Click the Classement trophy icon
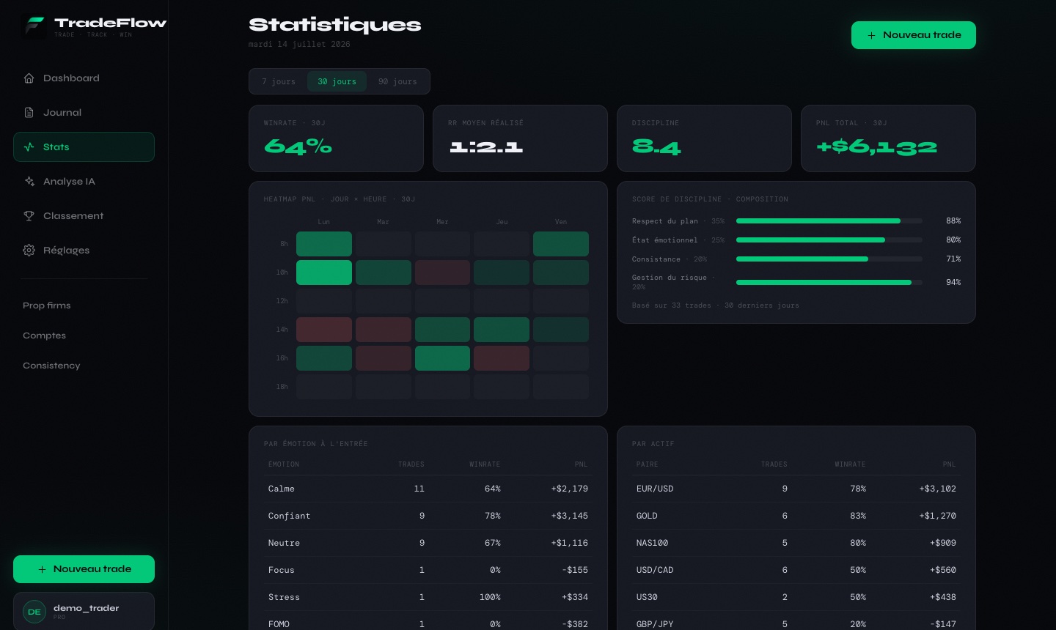The image size is (1056, 630). tap(29, 216)
